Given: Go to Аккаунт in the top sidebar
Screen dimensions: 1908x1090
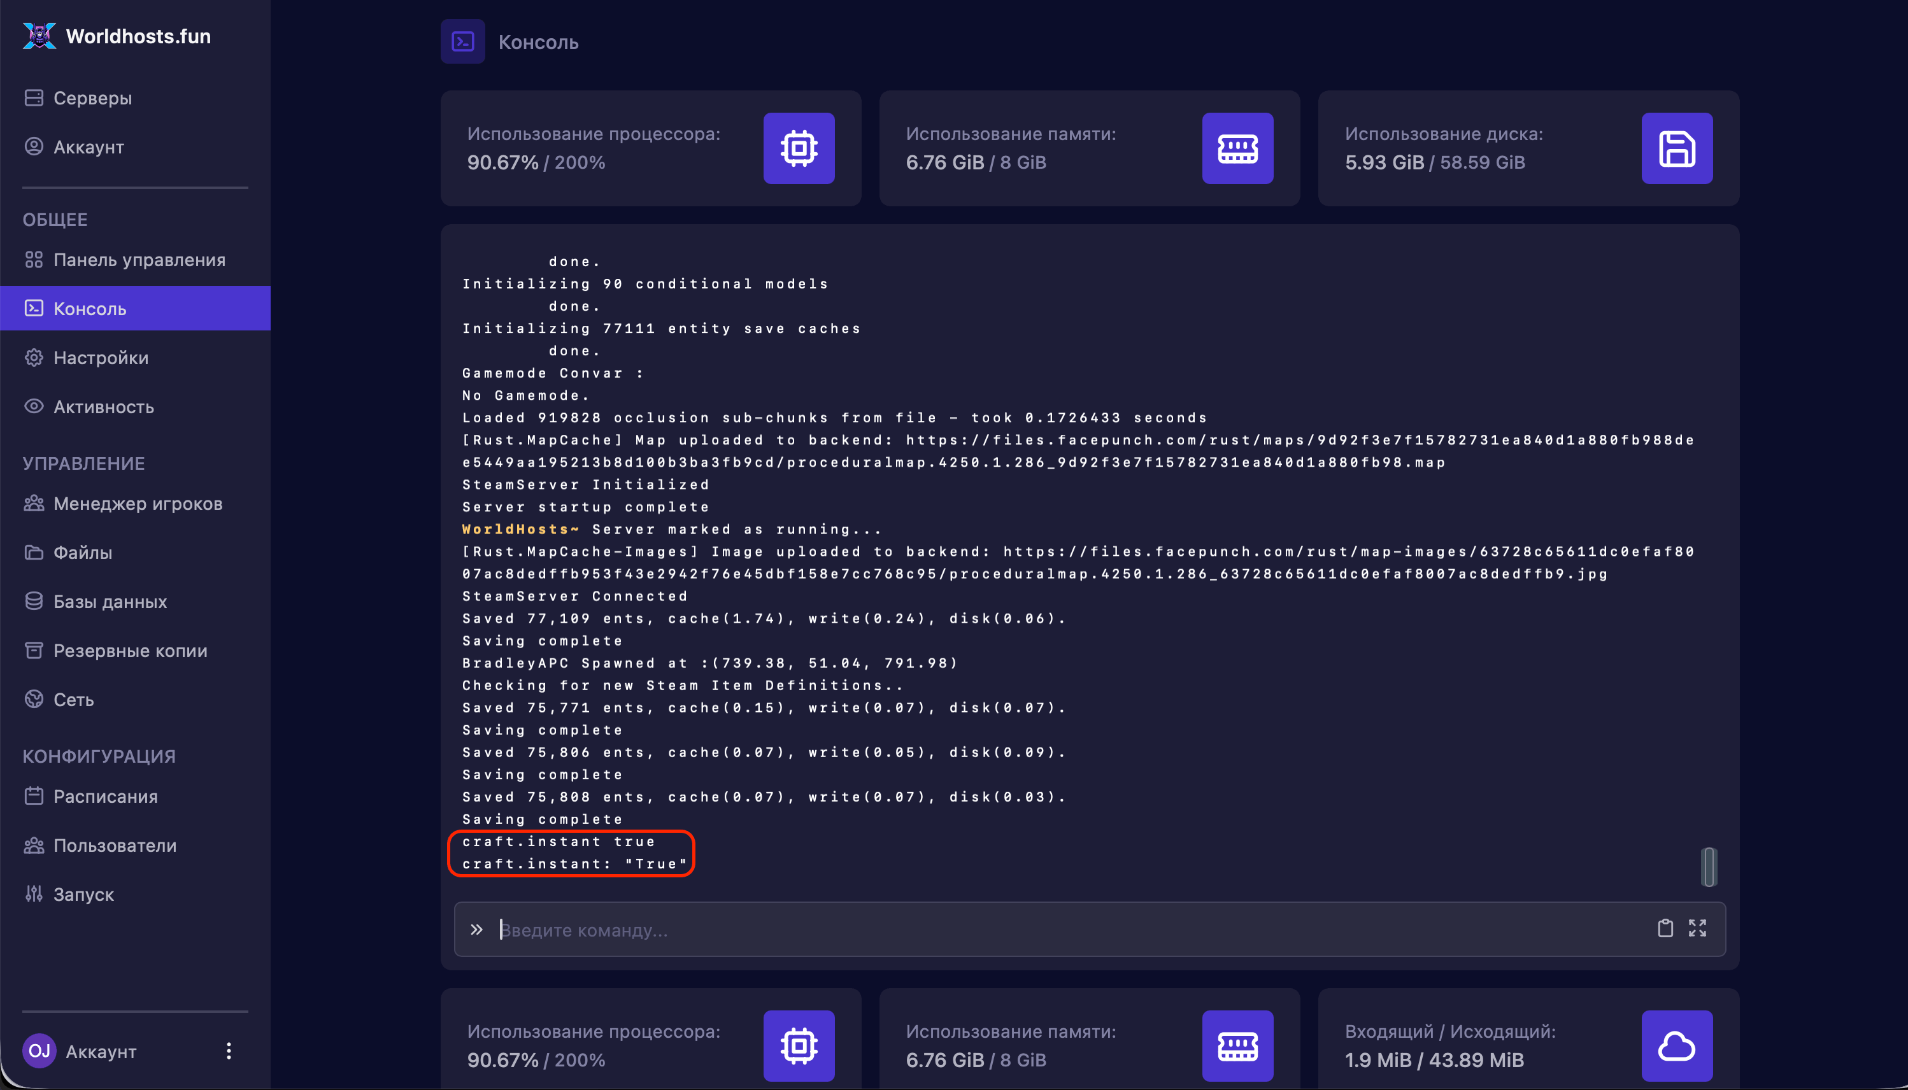Looking at the screenshot, I should 135,146.
